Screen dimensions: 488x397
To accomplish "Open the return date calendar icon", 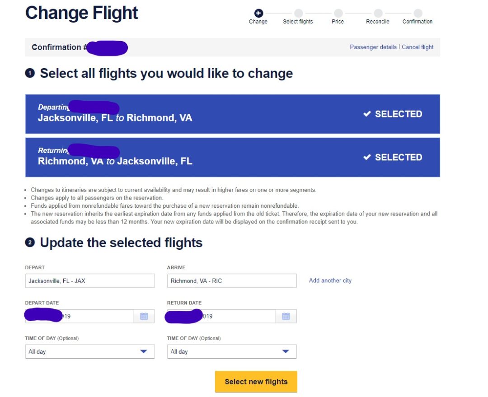I will 286,316.
